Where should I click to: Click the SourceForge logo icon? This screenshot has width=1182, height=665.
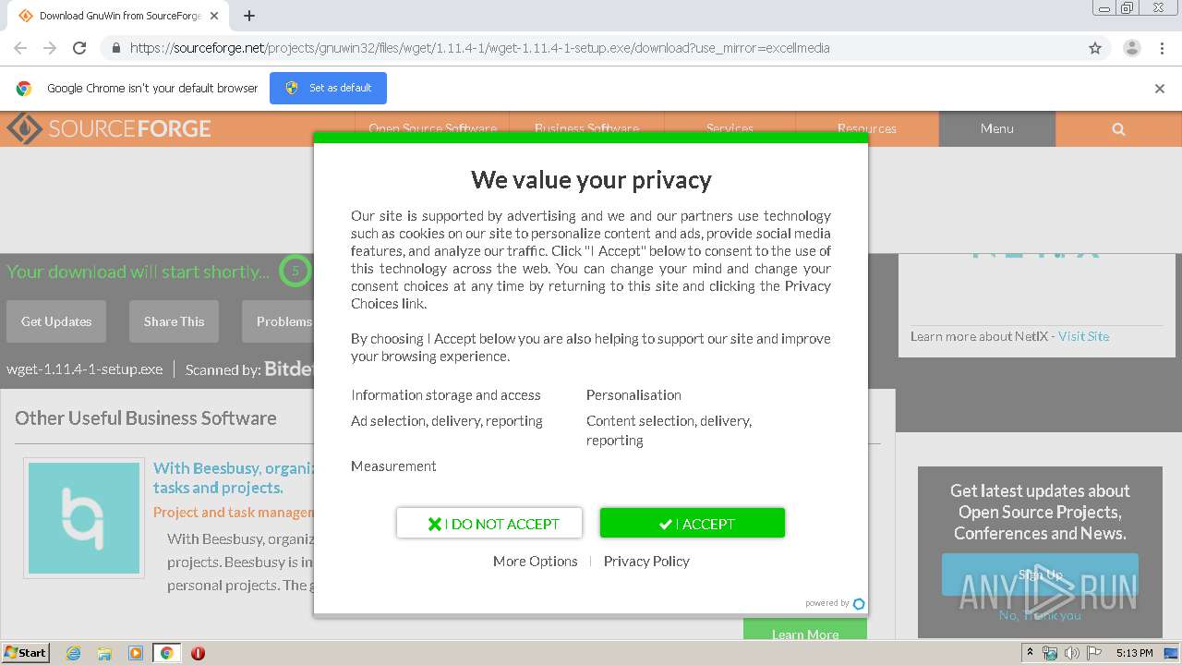[x=24, y=128]
